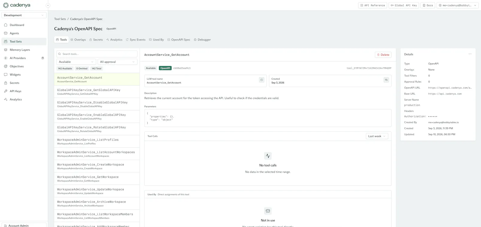
Task: Click the robot icon above Not in use
Action: [268, 211]
